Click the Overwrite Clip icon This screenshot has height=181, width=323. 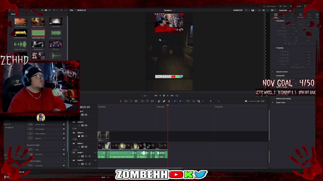147,101
